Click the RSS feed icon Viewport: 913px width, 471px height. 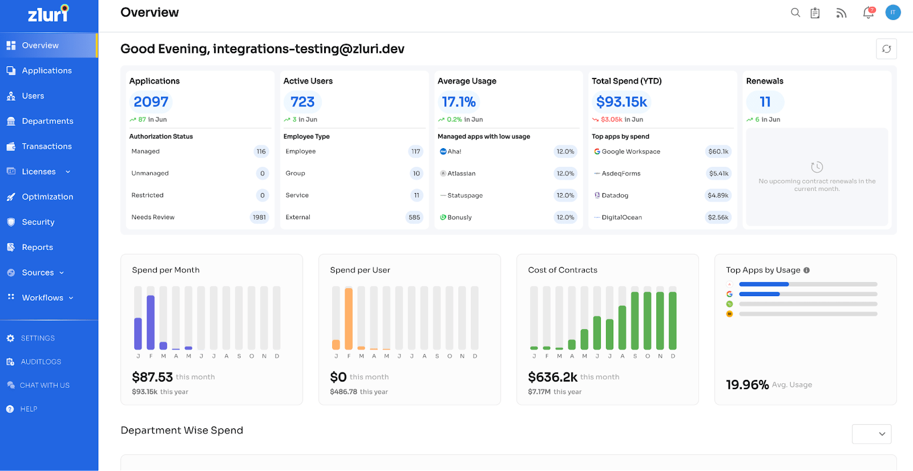click(x=841, y=13)
